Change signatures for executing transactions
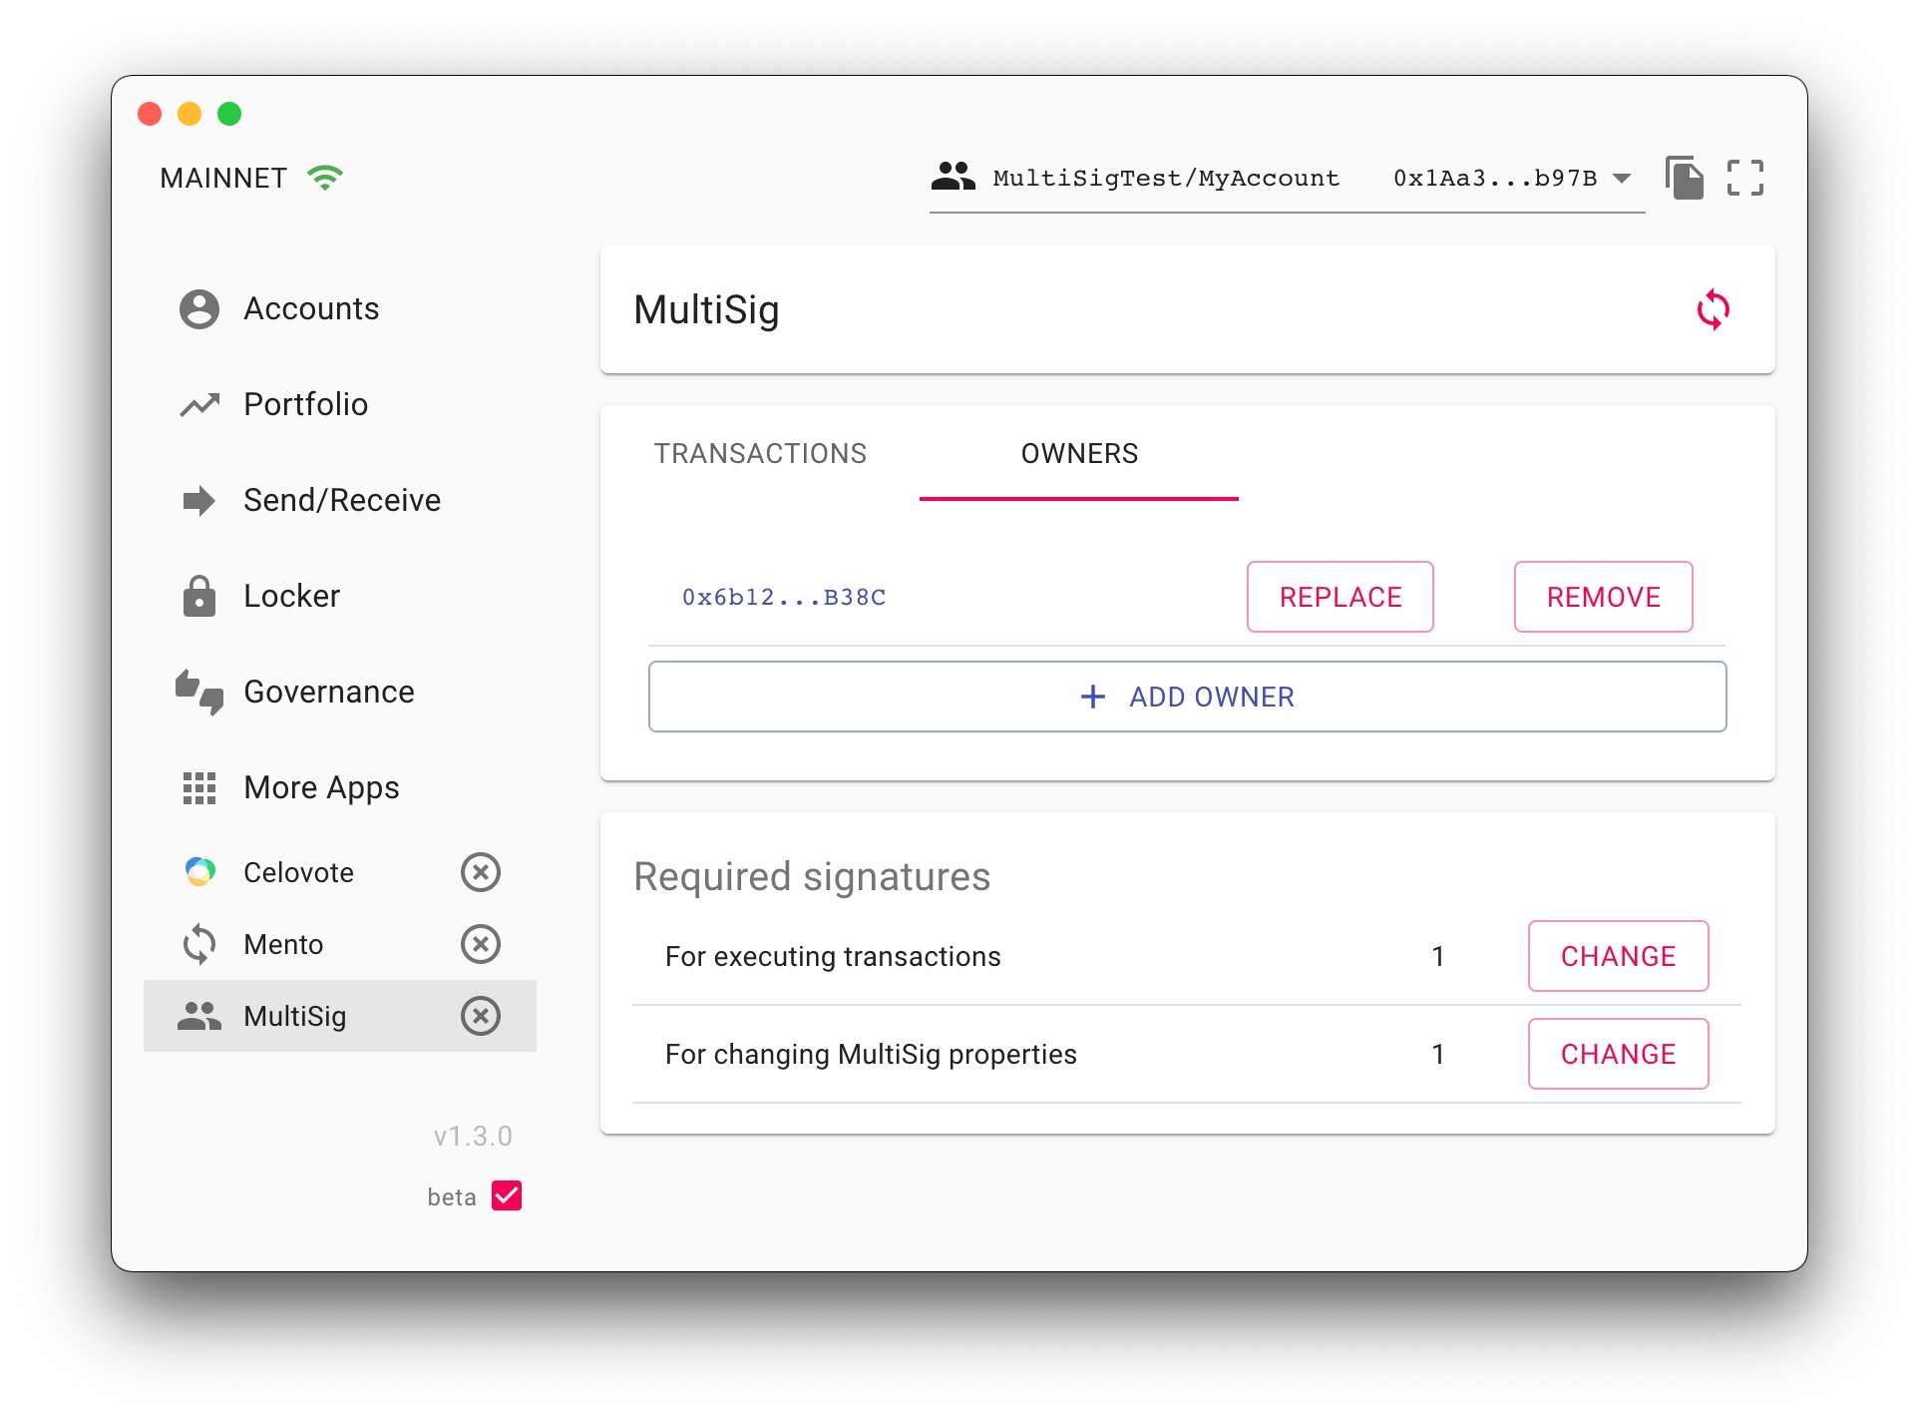 pos(1617,956)
